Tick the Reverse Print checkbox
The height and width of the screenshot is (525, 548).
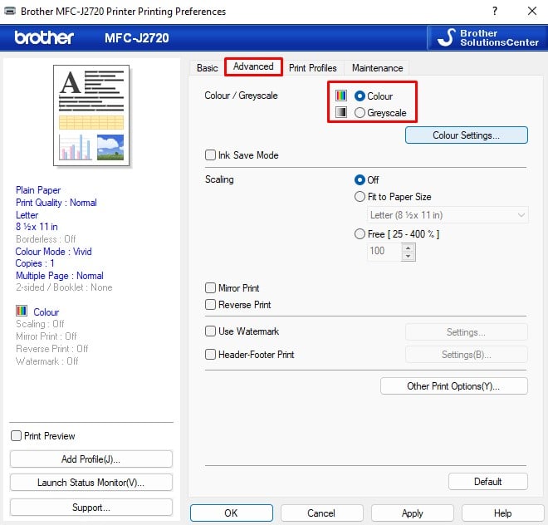click(210, 305)
